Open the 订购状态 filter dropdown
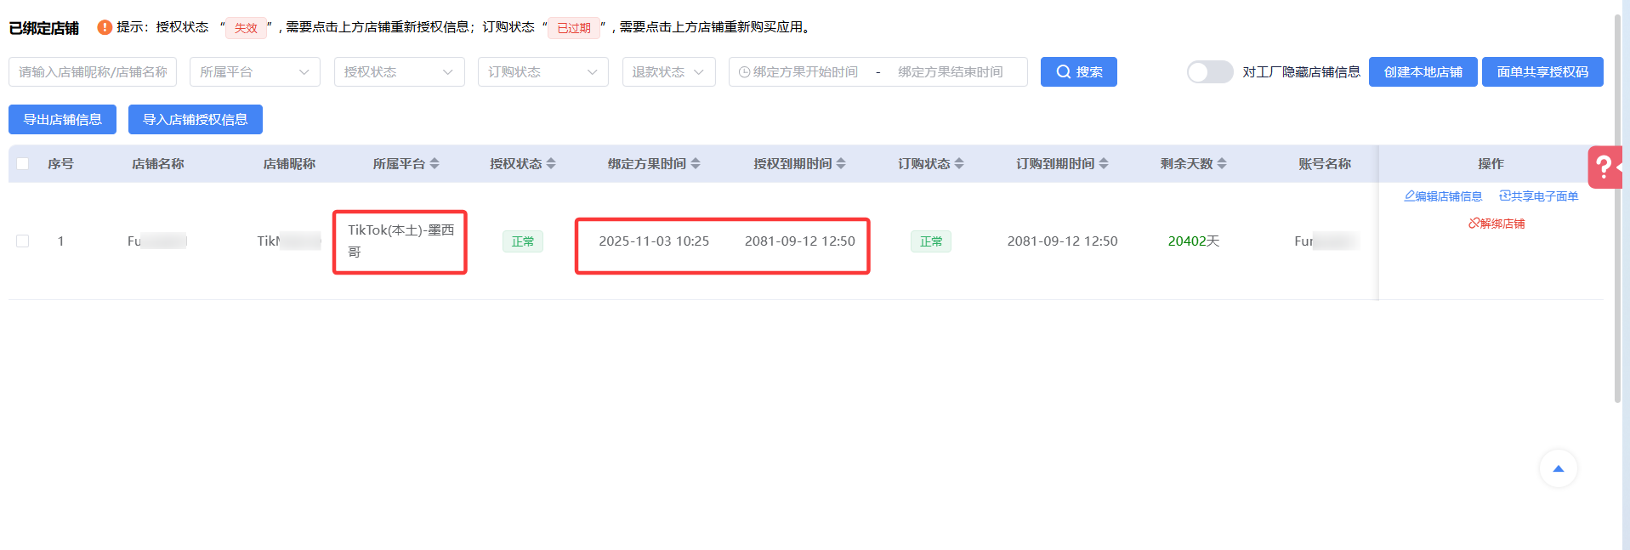 [x=543, y=72]
